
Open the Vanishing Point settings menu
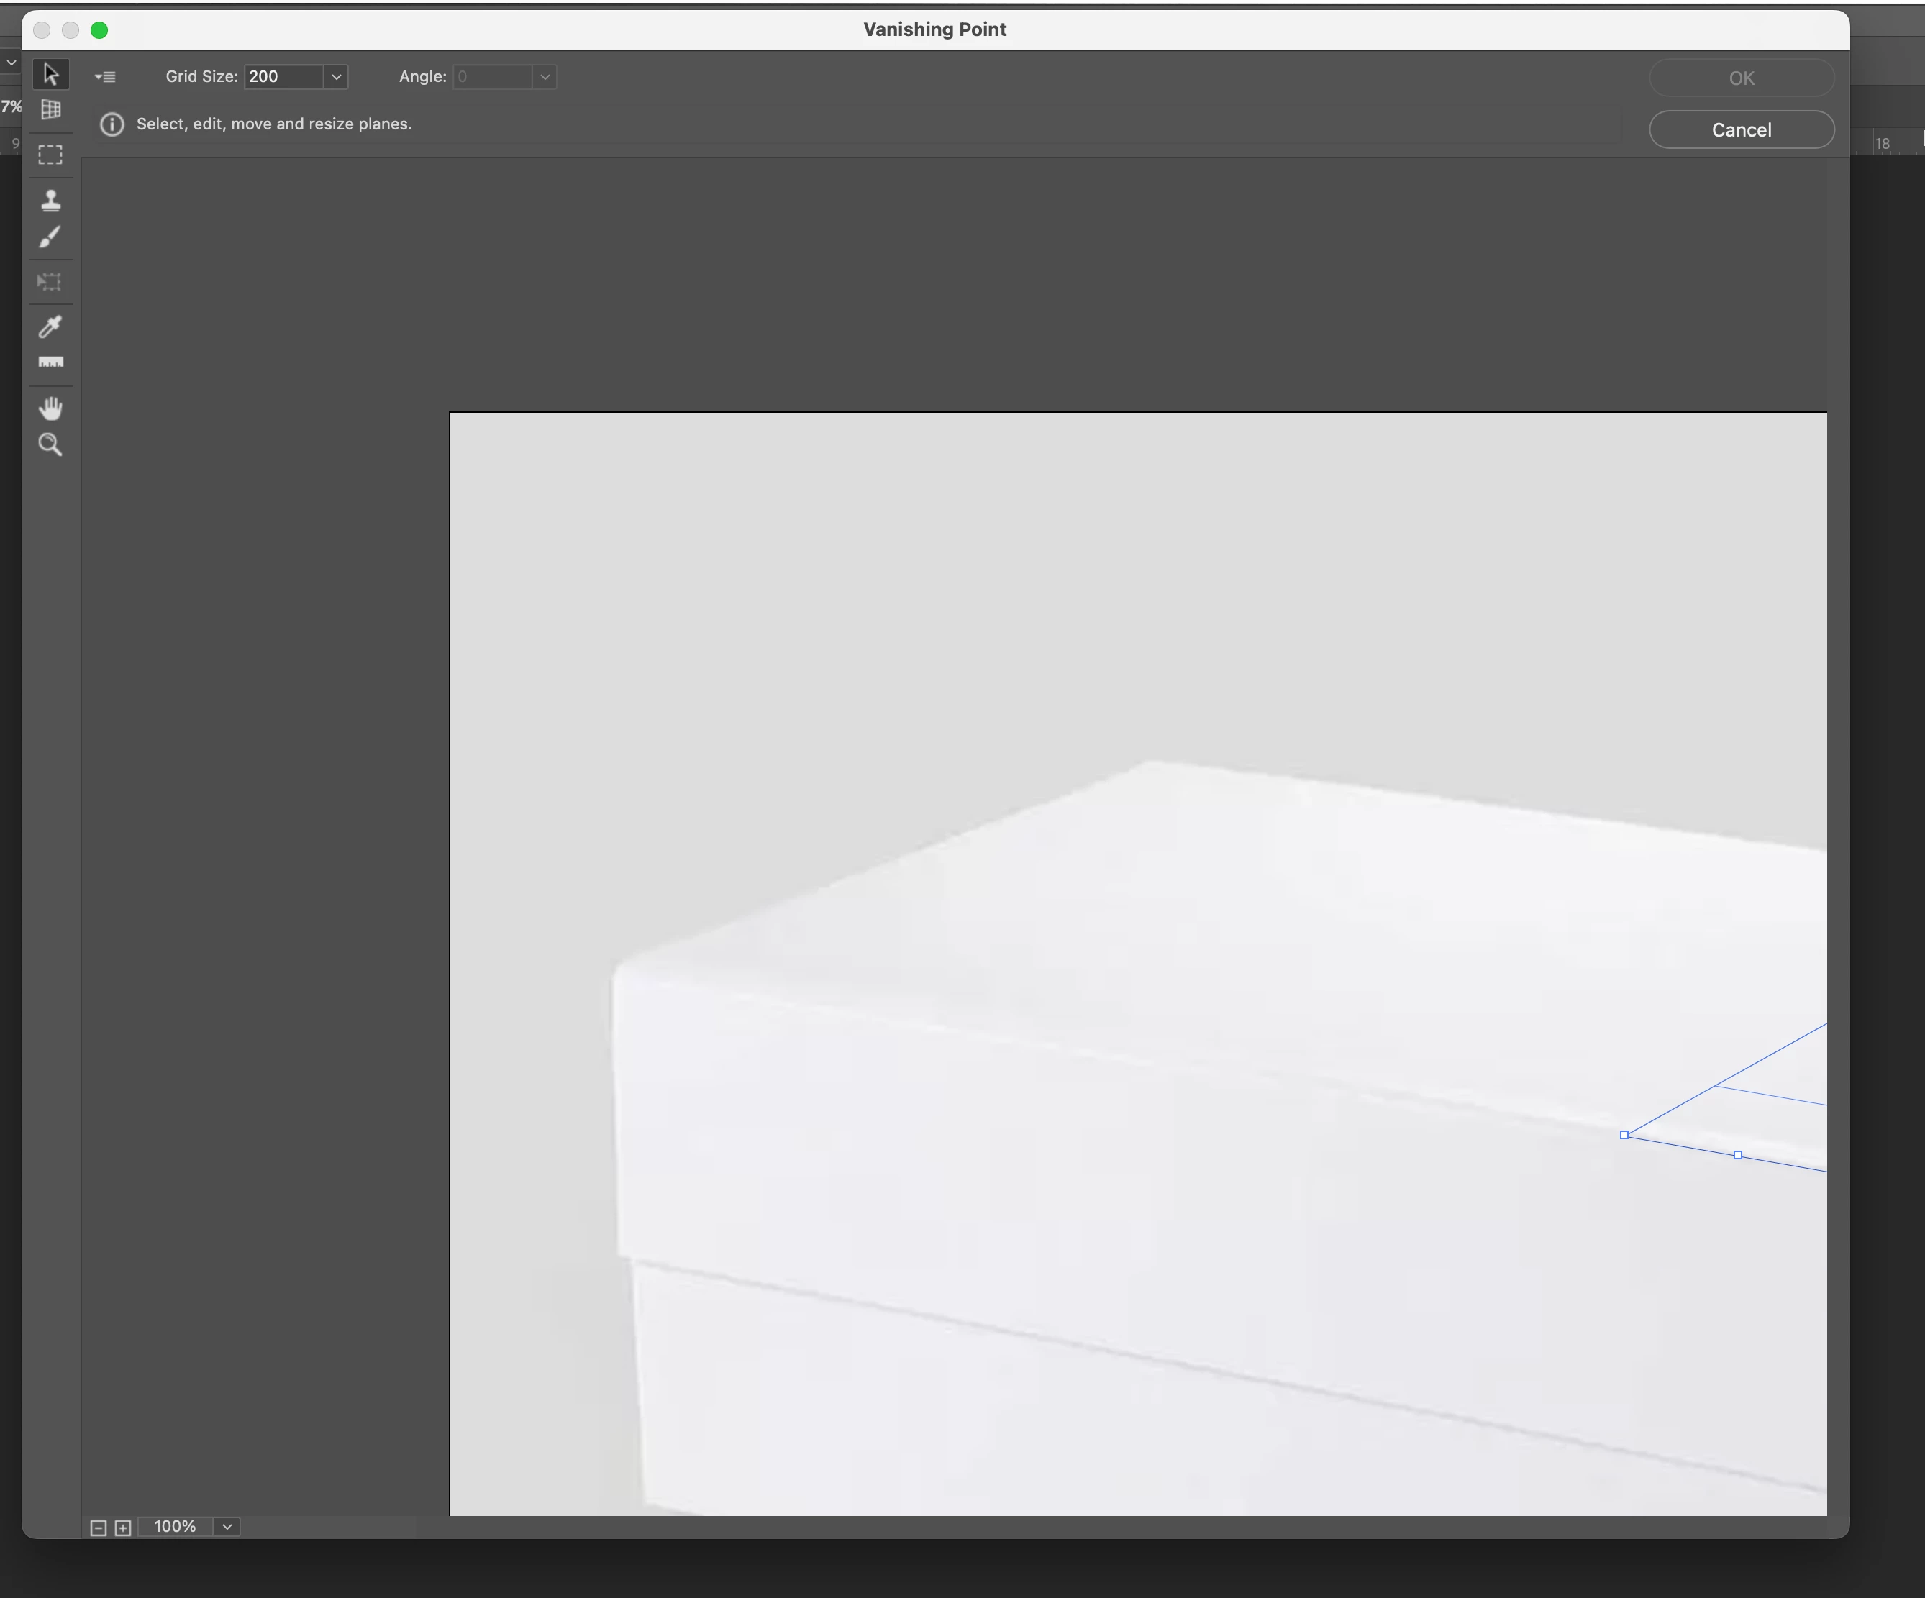pos(106,77)
